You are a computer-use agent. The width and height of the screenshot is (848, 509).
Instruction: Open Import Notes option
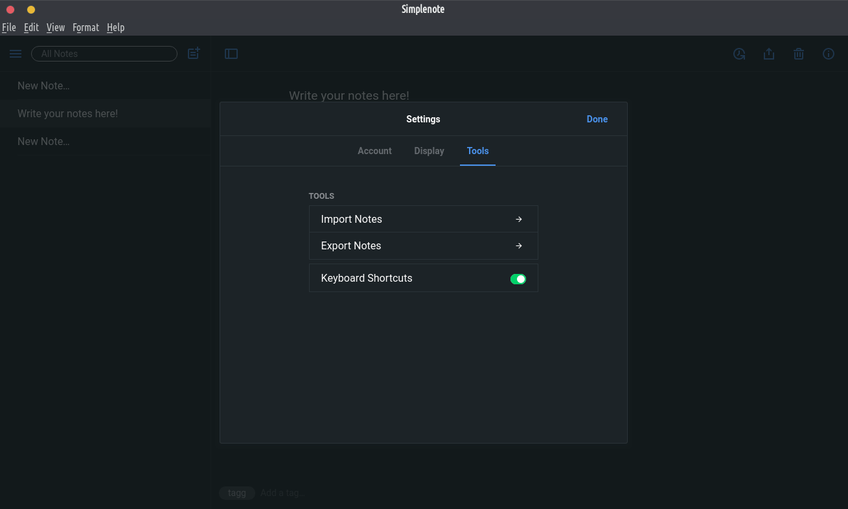pyautogui.click(x=424, y=220)
